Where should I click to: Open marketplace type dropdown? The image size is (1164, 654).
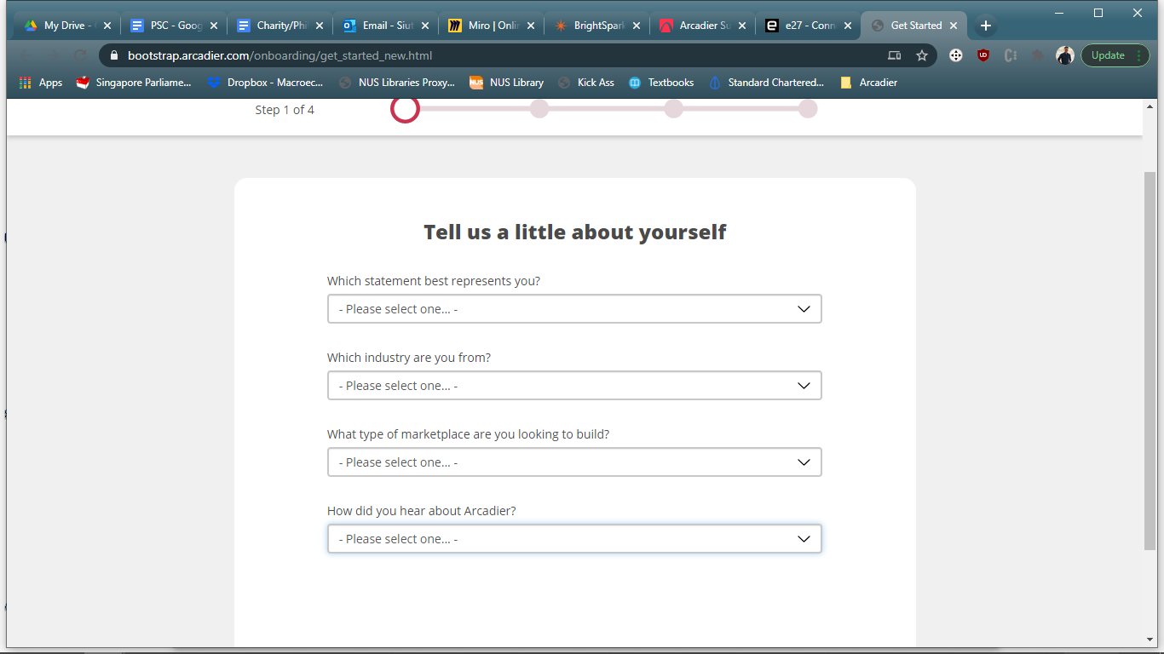574,462
